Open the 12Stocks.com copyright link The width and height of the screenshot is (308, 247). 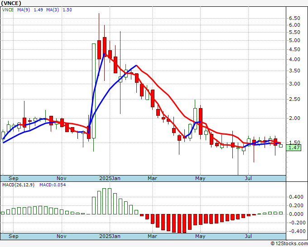coord(289,243)
